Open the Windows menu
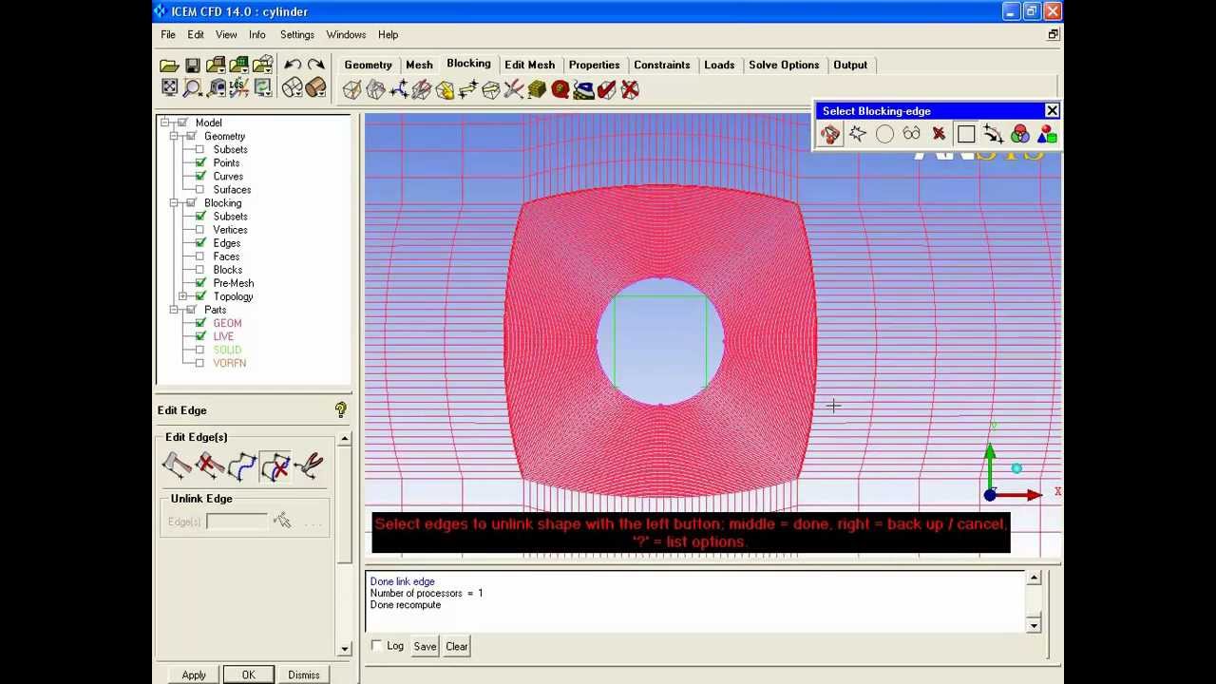 346,35
